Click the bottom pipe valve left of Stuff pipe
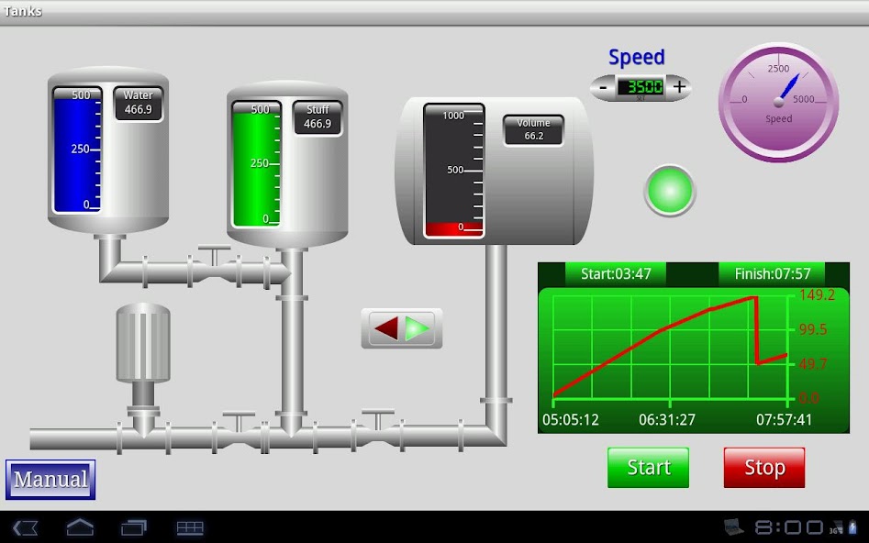 239,431
